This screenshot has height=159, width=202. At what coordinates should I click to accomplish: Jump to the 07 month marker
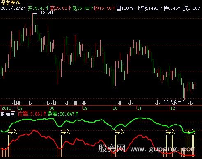pyautogui.click(x=20, y=108)
